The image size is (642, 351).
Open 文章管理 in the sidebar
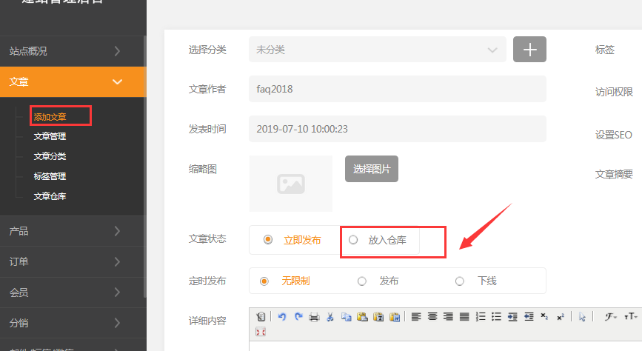coord(50,136)
